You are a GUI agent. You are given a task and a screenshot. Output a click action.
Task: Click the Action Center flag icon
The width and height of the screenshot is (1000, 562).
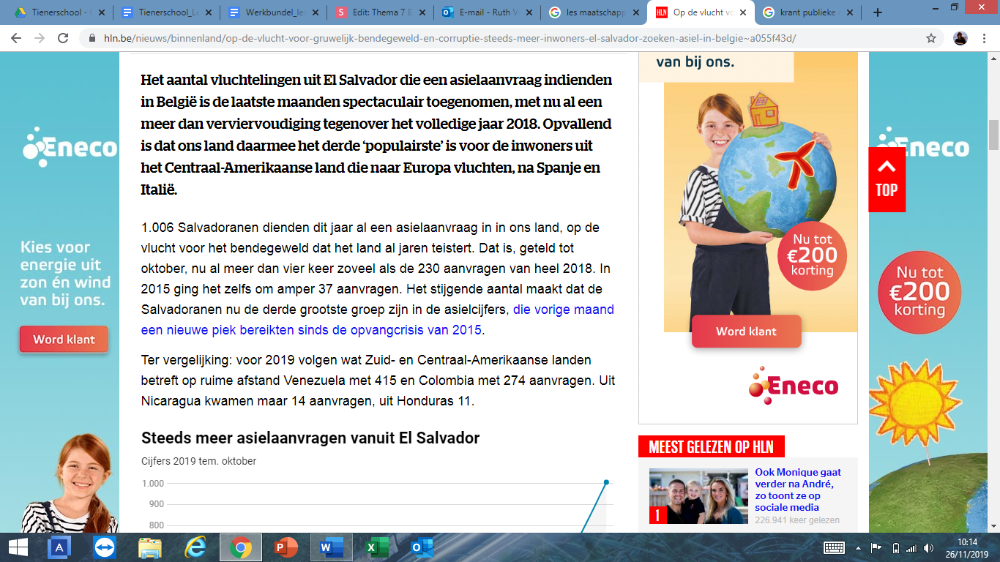coord(876,547)
